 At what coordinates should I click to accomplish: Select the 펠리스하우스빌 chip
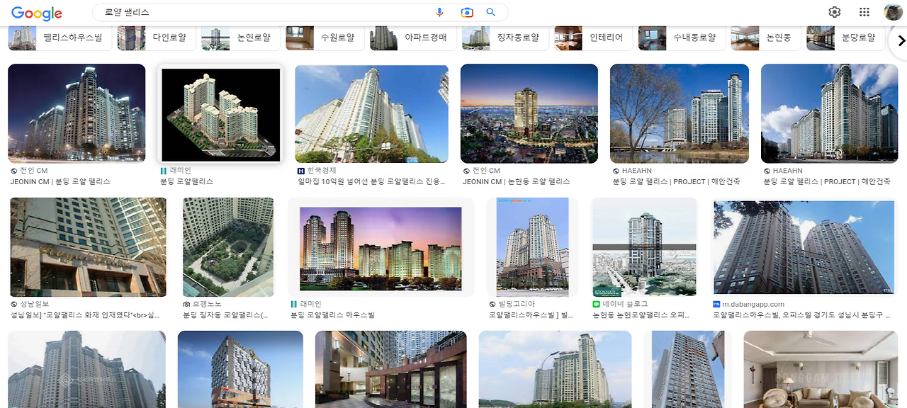(x=60, y=38)
